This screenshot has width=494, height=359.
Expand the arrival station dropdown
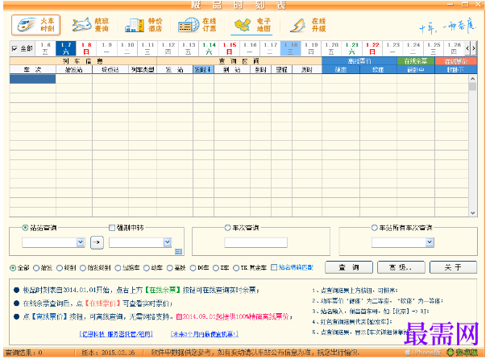168,242
